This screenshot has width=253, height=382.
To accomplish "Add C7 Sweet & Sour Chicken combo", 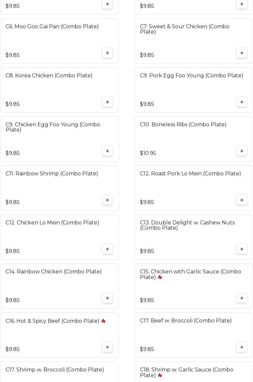I will tap(242, 53).
